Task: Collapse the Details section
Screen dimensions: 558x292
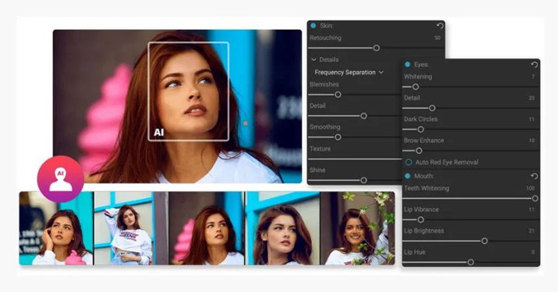Action: point(314,60)
